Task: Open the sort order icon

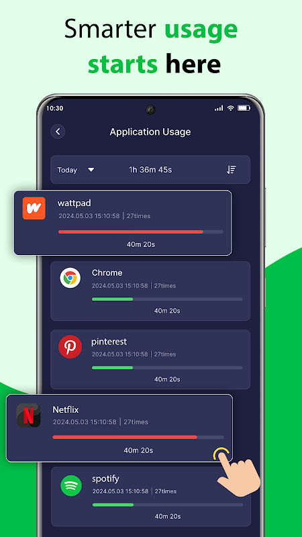Action: tap(232, 170)
